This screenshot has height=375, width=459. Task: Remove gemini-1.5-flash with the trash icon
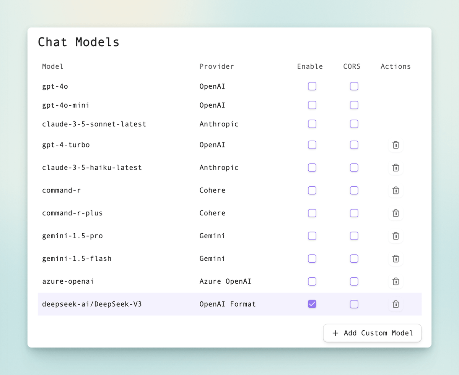[396, 259]
